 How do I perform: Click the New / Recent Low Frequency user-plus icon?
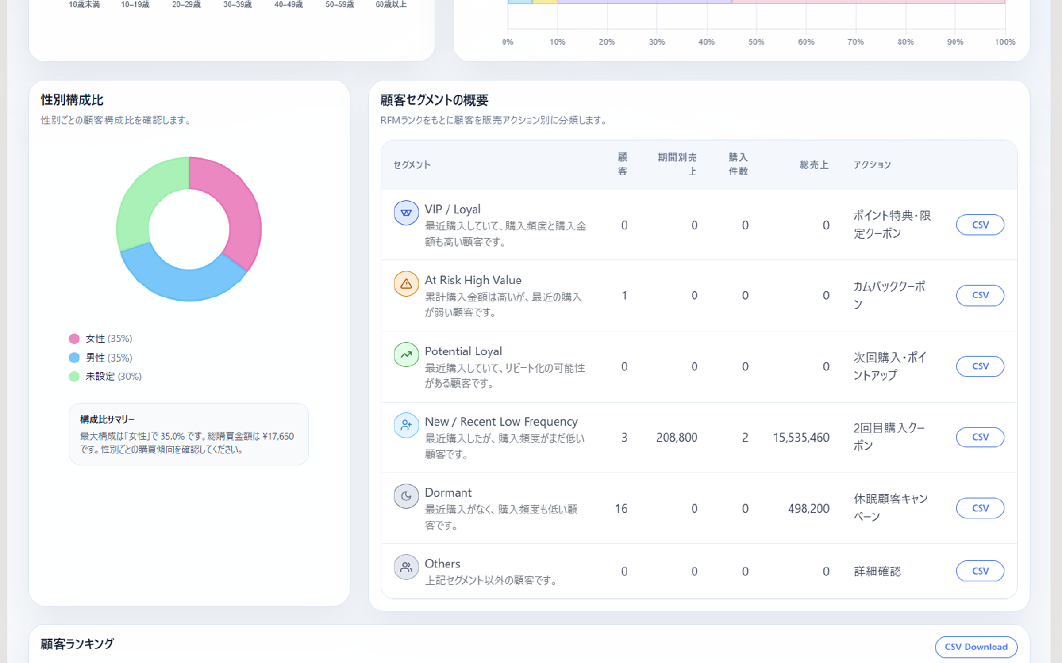point(406,425)
